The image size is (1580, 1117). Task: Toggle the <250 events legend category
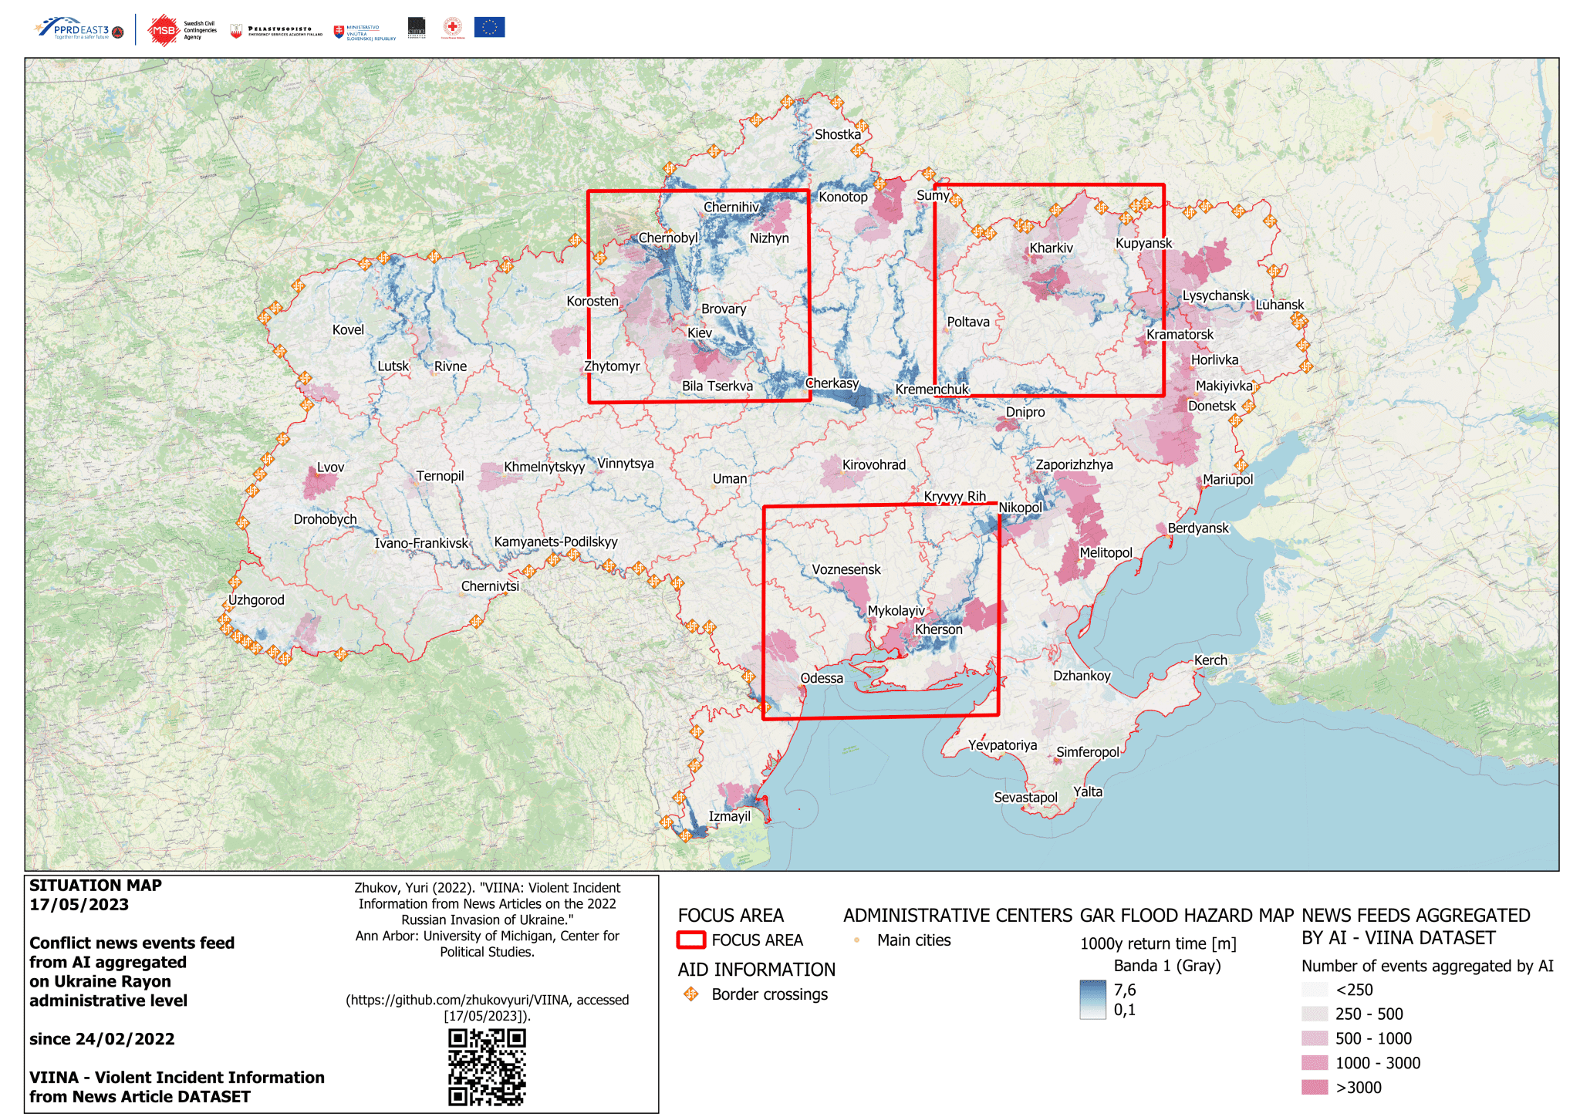coord(1313,990)
